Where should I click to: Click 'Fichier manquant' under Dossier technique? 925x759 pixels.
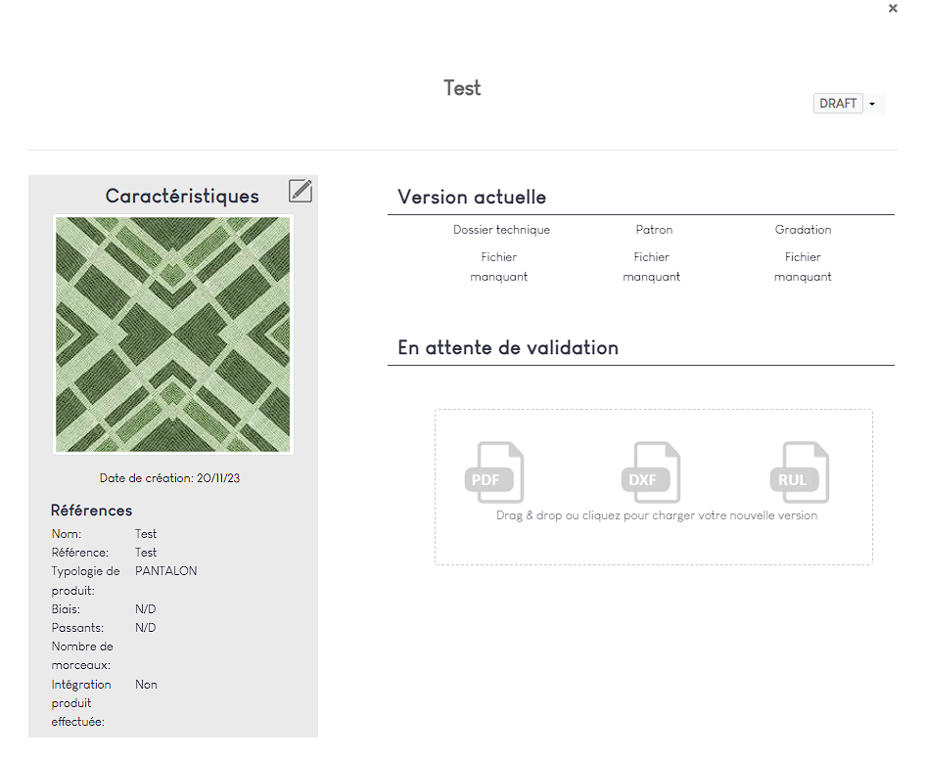(498, 267)
